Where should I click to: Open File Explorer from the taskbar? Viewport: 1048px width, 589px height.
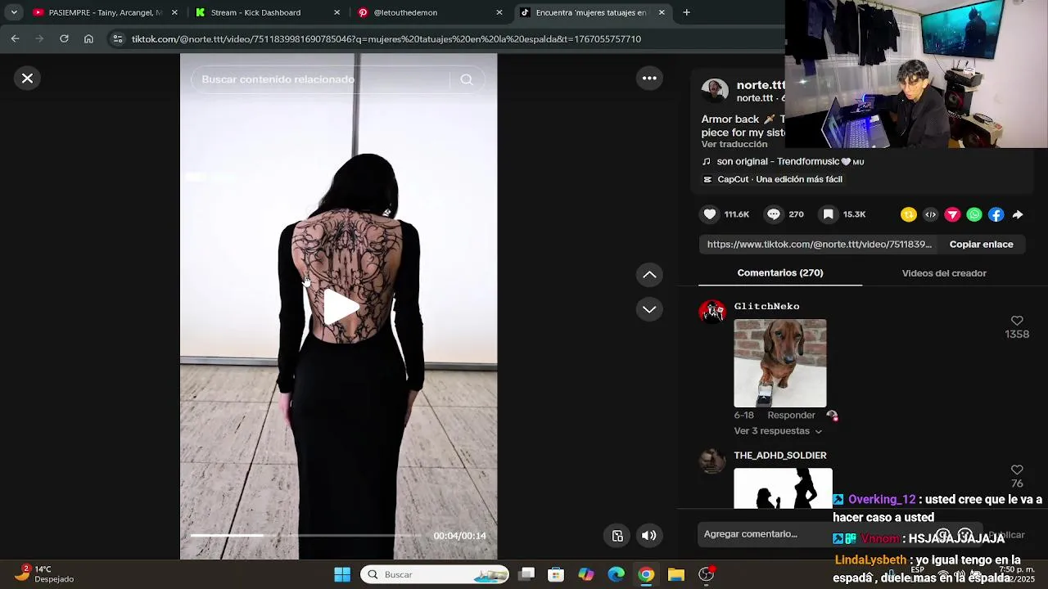pos(675,574)
